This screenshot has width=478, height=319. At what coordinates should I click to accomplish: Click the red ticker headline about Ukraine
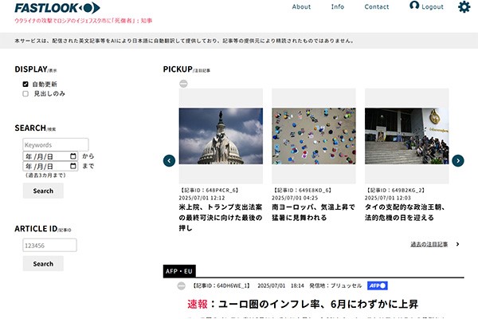[x=83, y=21]
